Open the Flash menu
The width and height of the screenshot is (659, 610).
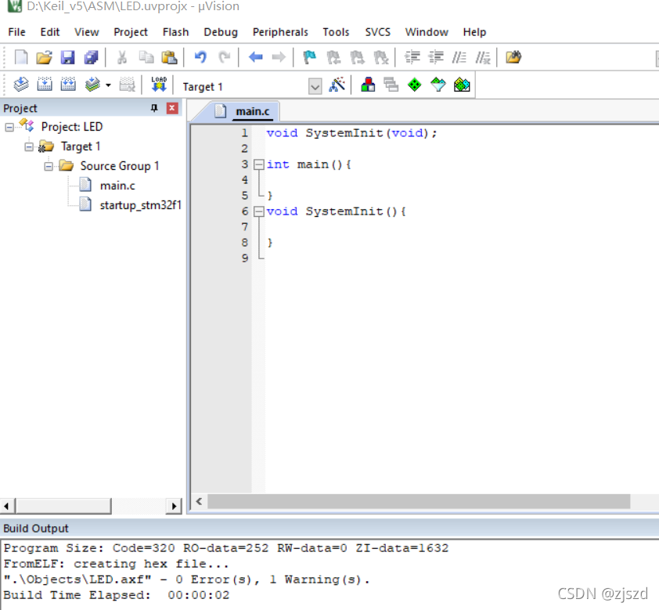[x=175, y=32]
